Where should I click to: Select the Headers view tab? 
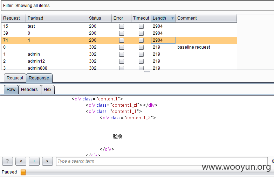click(x=29, y=90)
